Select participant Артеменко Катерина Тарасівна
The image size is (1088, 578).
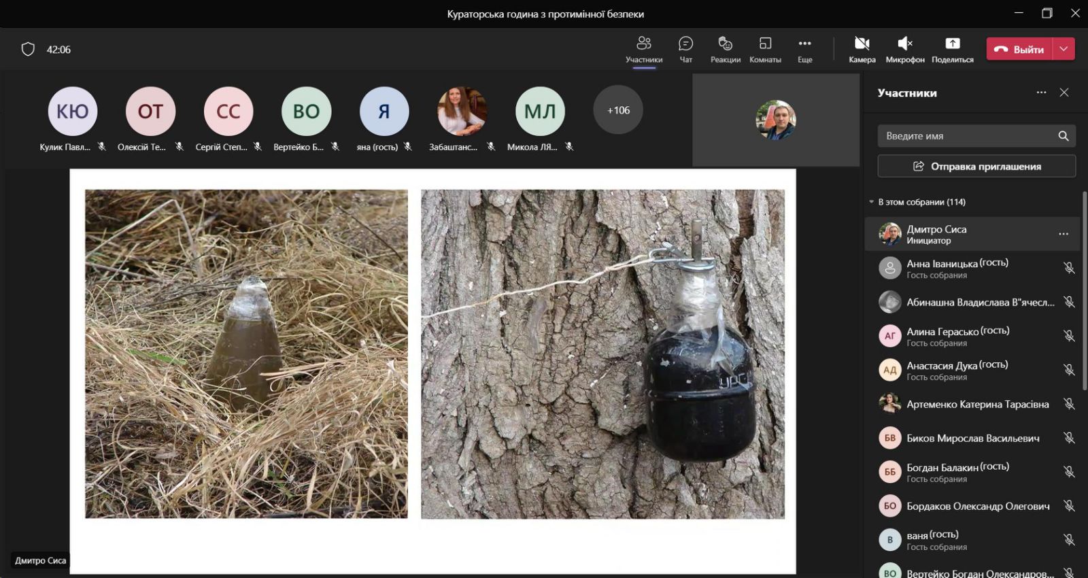[977, 405]
